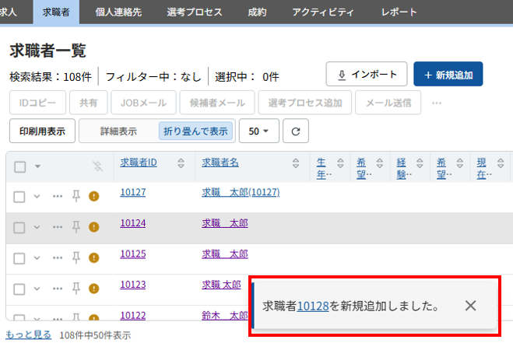This screenshot has width=513, height=357.
Task: Click the refresh list icon button
Action: 296,131
